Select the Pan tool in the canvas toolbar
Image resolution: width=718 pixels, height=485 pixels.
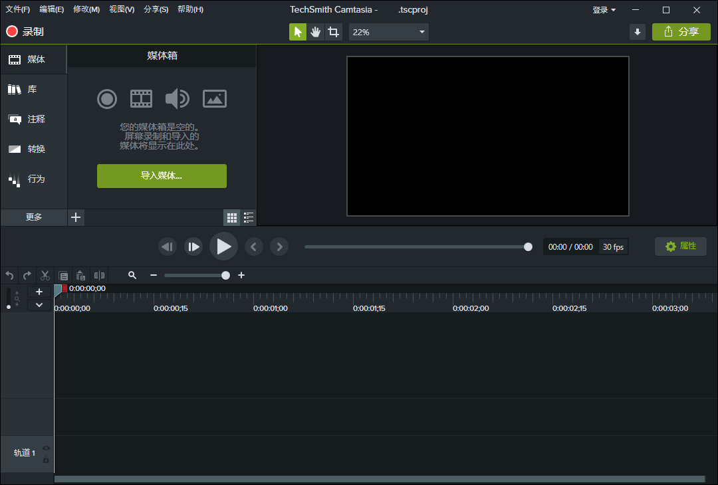pos(315,31)
